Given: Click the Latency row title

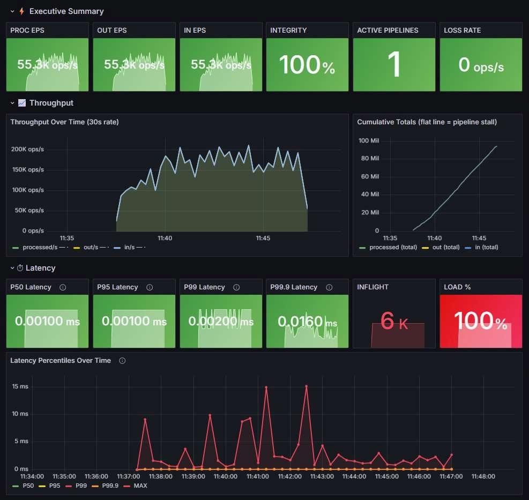Looking at the screenshot, I should [41, 268].
